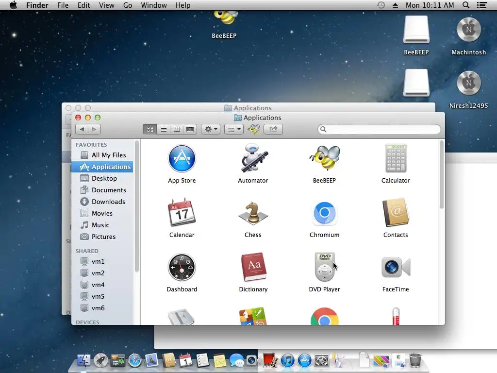Switch Finder to column view
This screenshot has height=373, width=497.
coord(177,129)
